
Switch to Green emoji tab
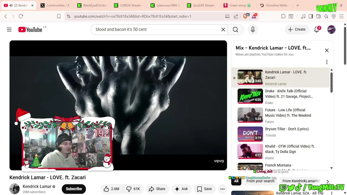pos(239,5)
